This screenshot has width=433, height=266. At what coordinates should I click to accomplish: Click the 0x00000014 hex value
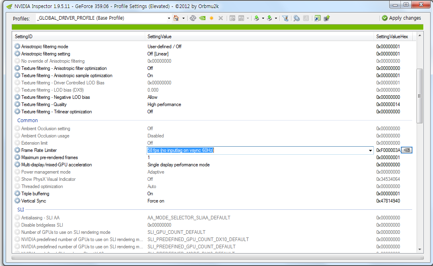coord(388,104)
